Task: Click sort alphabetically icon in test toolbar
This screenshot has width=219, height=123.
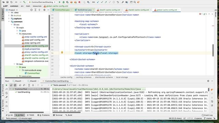Action: click(20, 85)
